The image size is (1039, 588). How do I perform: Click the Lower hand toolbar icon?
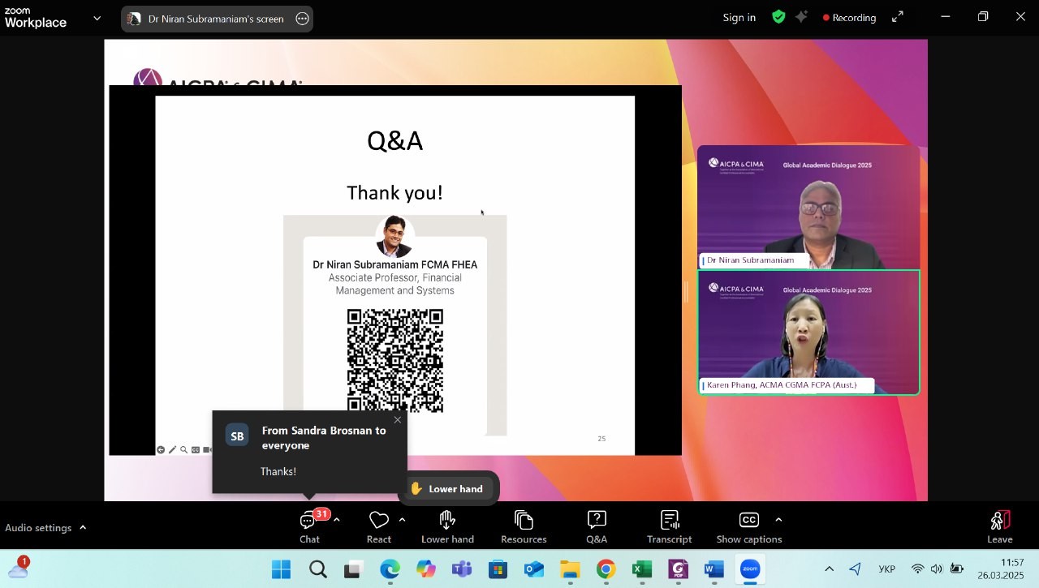(x=447, y=527)
